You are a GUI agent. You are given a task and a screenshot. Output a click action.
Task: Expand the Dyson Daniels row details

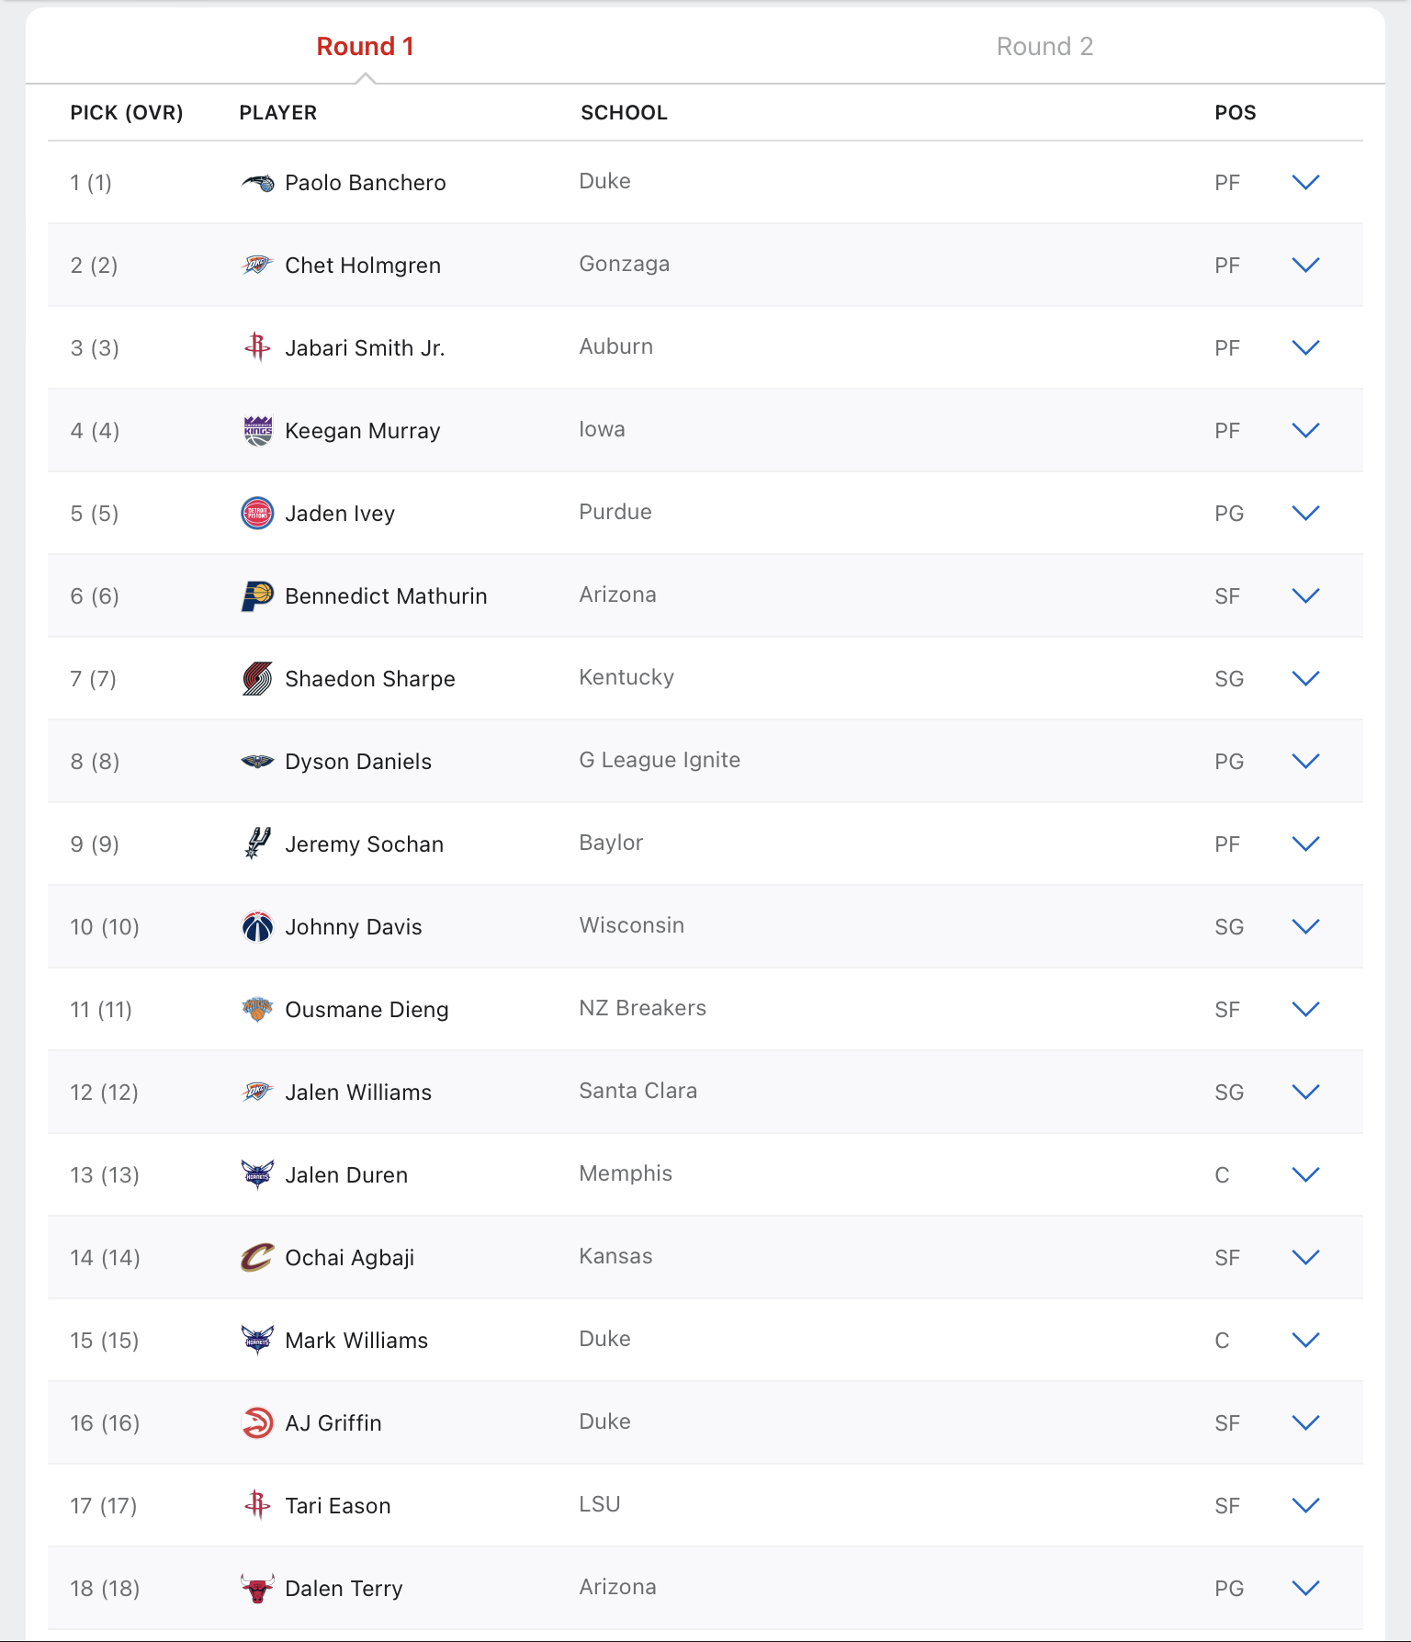coord(1305,761)
